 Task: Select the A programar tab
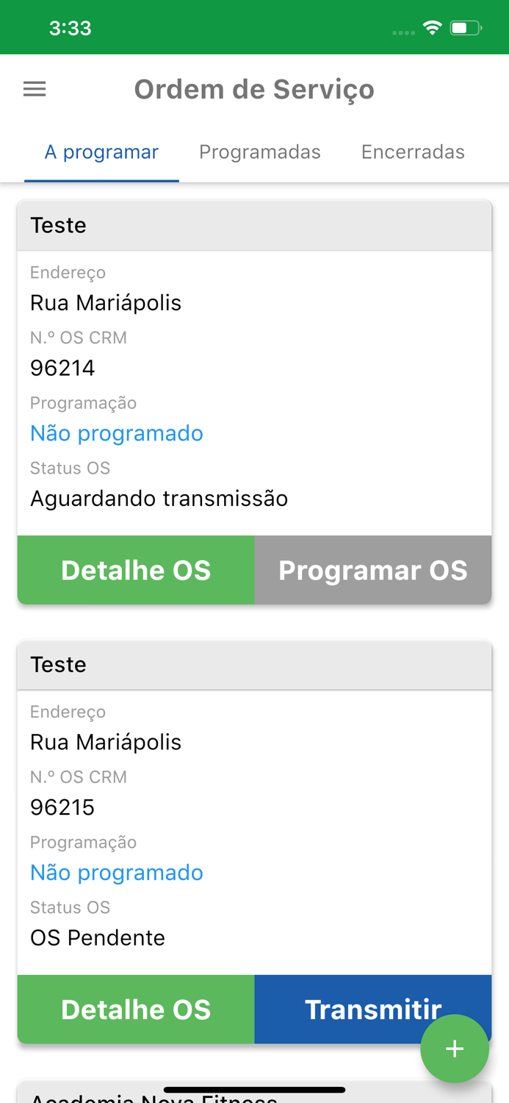101,151
